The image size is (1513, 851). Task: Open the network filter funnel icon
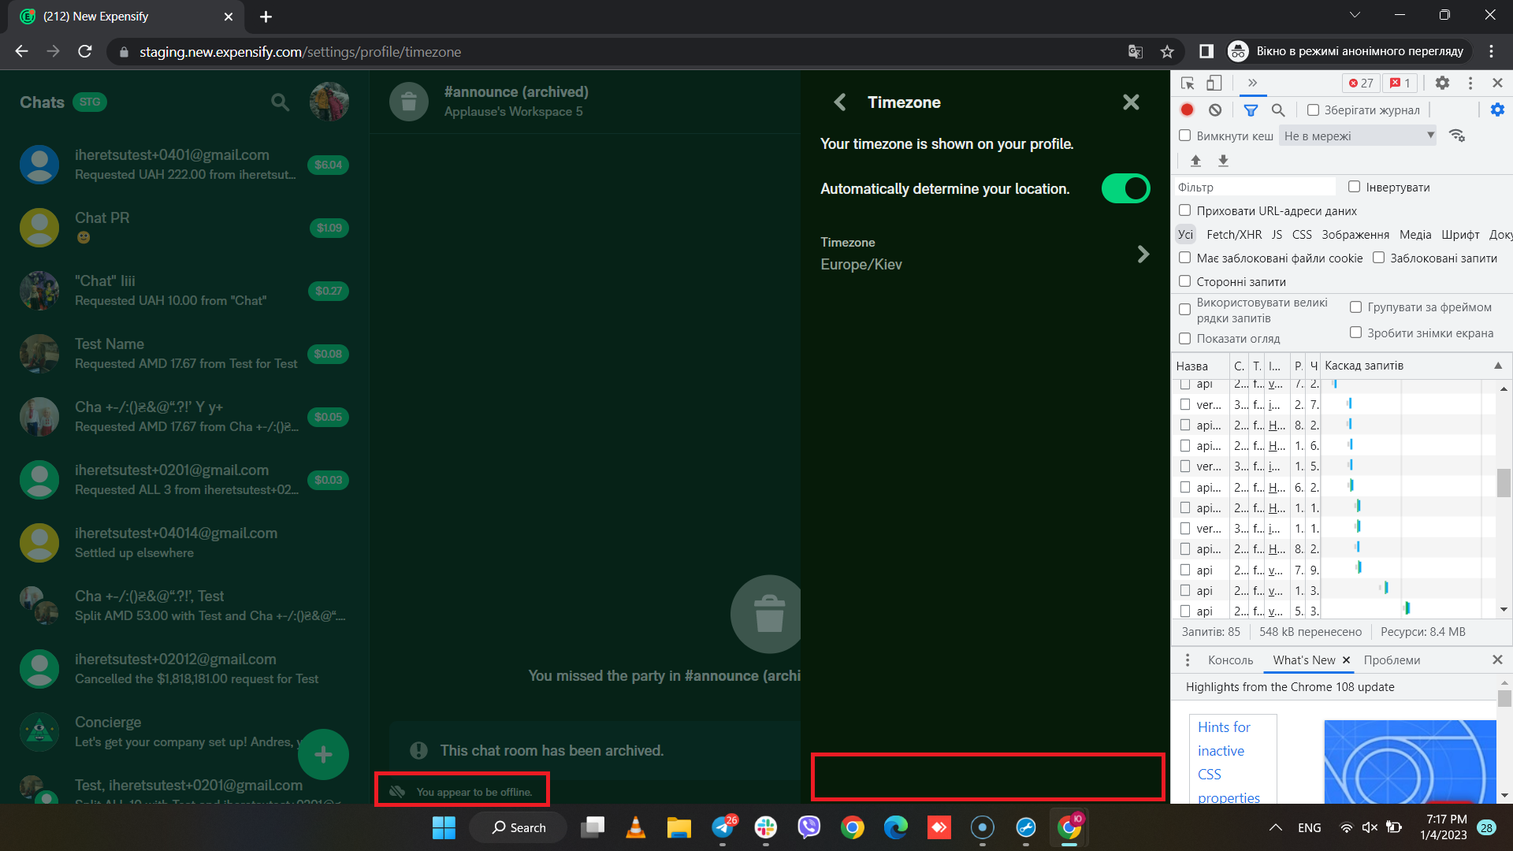coord(1251,110)
